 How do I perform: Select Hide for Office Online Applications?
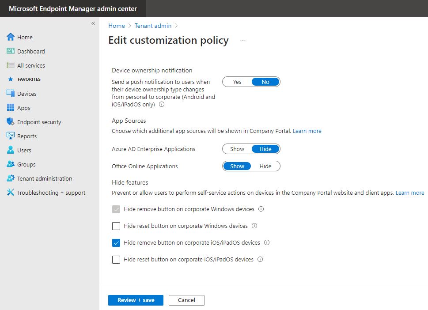(265, 166)
